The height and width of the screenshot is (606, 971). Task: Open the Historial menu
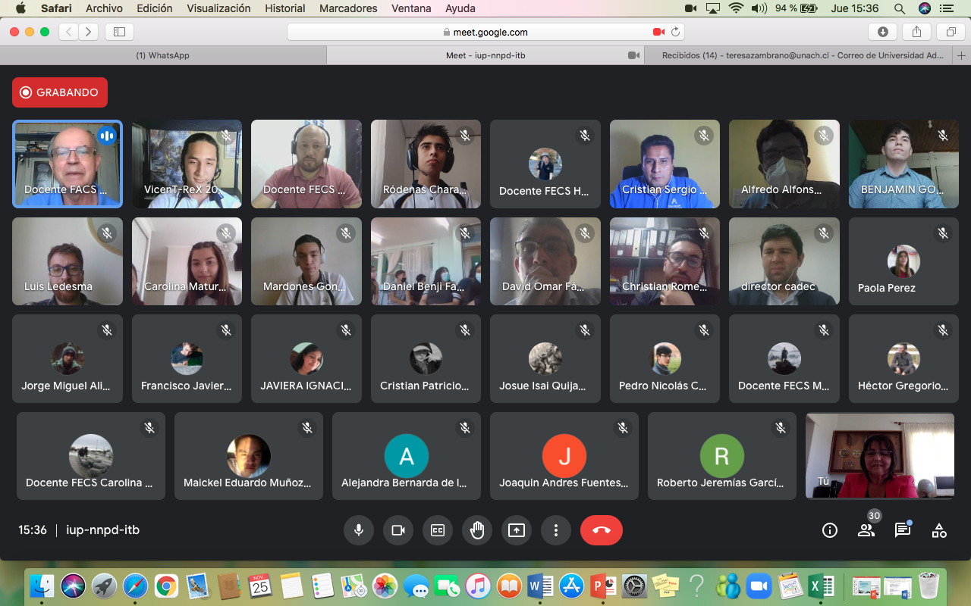click(x=284, y=8)
